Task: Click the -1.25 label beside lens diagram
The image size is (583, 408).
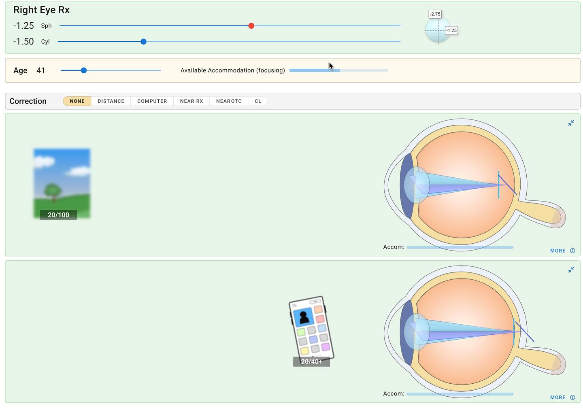Action: pyautogui.click(x=451, y=30)
